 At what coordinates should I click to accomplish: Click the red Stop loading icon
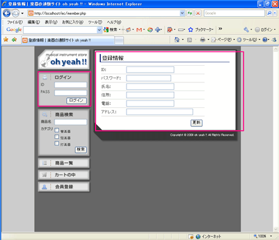(x=198, y=13)
